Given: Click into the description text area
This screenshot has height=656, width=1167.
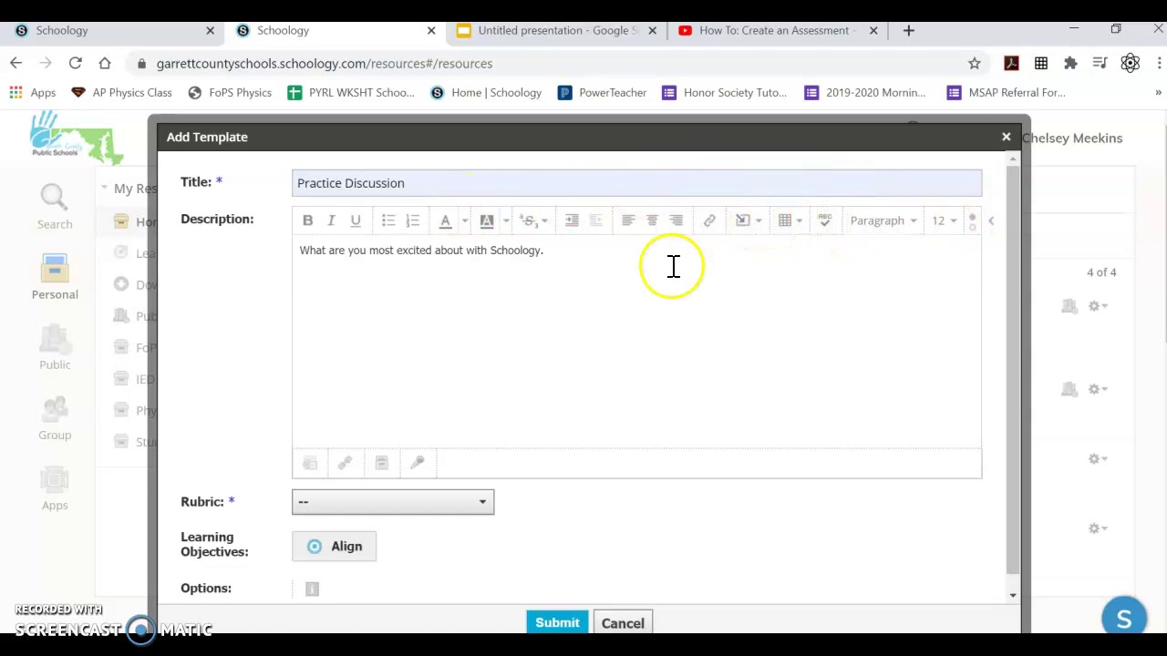Looking at the screenshot, I should [636, 342].
